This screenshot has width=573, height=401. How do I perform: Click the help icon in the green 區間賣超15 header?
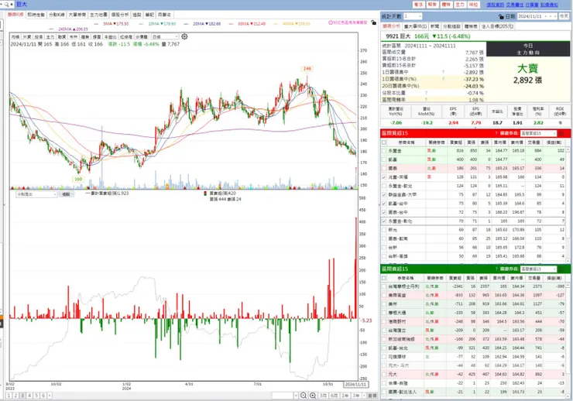point(496,269)
